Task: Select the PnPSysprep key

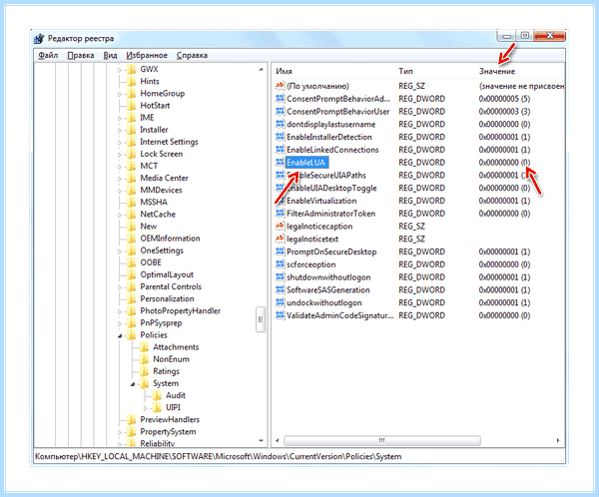Action: point(161,323)
